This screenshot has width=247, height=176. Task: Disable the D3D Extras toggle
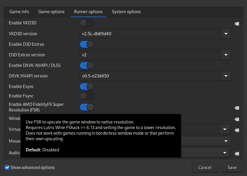coord(87,44)
